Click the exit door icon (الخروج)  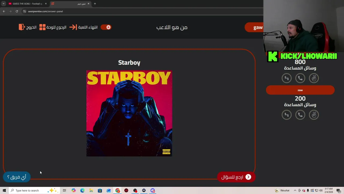point(22,27)
